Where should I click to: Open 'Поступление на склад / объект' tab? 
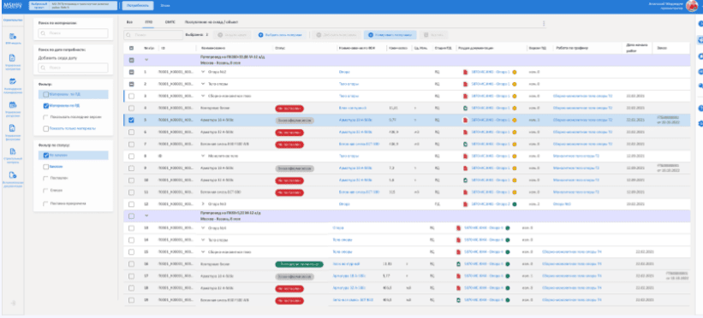(x=211, y=21)
